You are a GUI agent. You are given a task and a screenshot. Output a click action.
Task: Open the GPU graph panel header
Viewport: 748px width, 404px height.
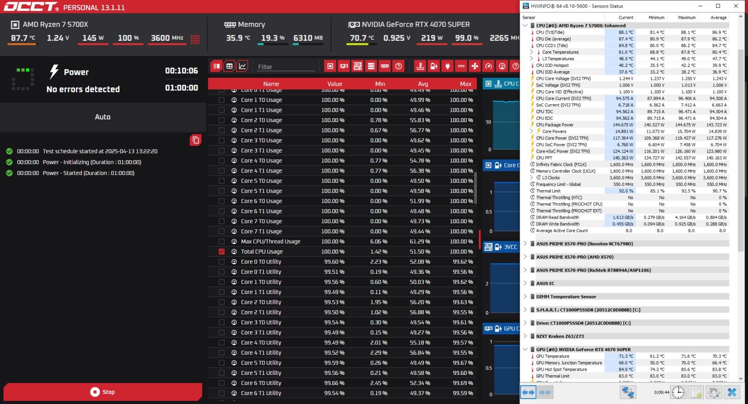pos(501,329)
